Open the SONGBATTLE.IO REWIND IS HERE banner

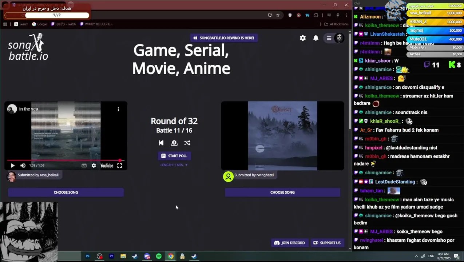pos(224,38)
